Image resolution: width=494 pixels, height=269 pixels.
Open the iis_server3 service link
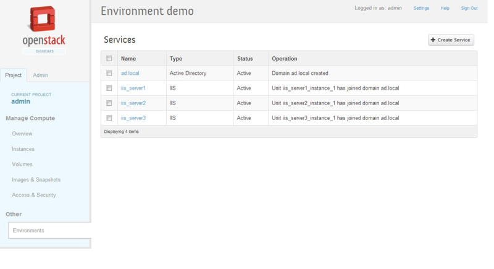133,117
